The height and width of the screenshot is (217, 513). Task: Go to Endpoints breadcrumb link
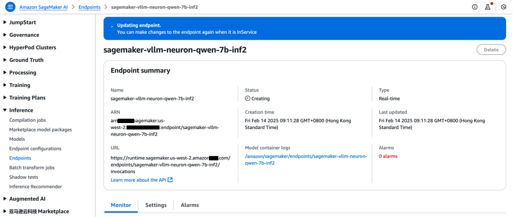click(89, 7)
